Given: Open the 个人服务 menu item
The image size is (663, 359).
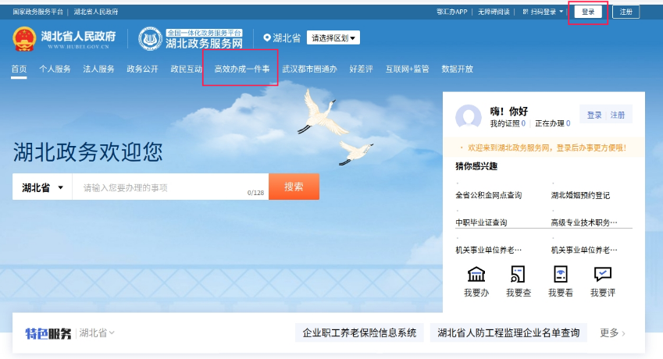Looking at the screenshot, I should coord(55,69).
